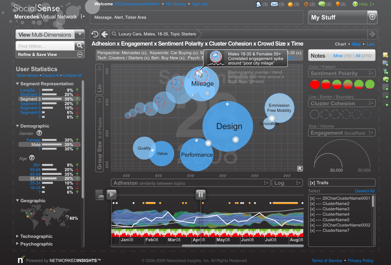Open the Adhesion axis dropdown
This screenshot has width=391, height=265.
[266, 183]
